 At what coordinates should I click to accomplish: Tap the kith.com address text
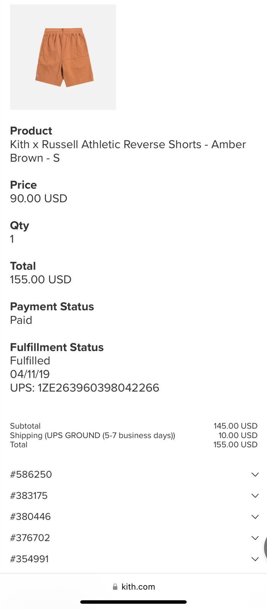(138, 587)
